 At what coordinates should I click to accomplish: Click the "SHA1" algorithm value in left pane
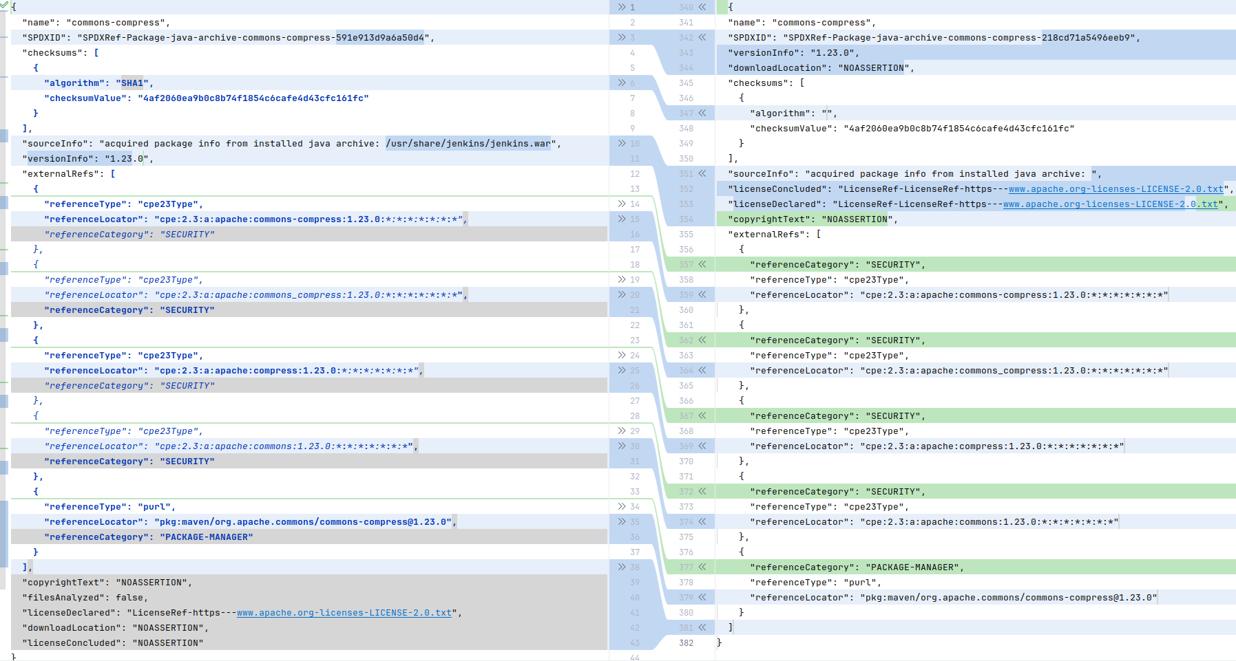(x=132, y=83)
